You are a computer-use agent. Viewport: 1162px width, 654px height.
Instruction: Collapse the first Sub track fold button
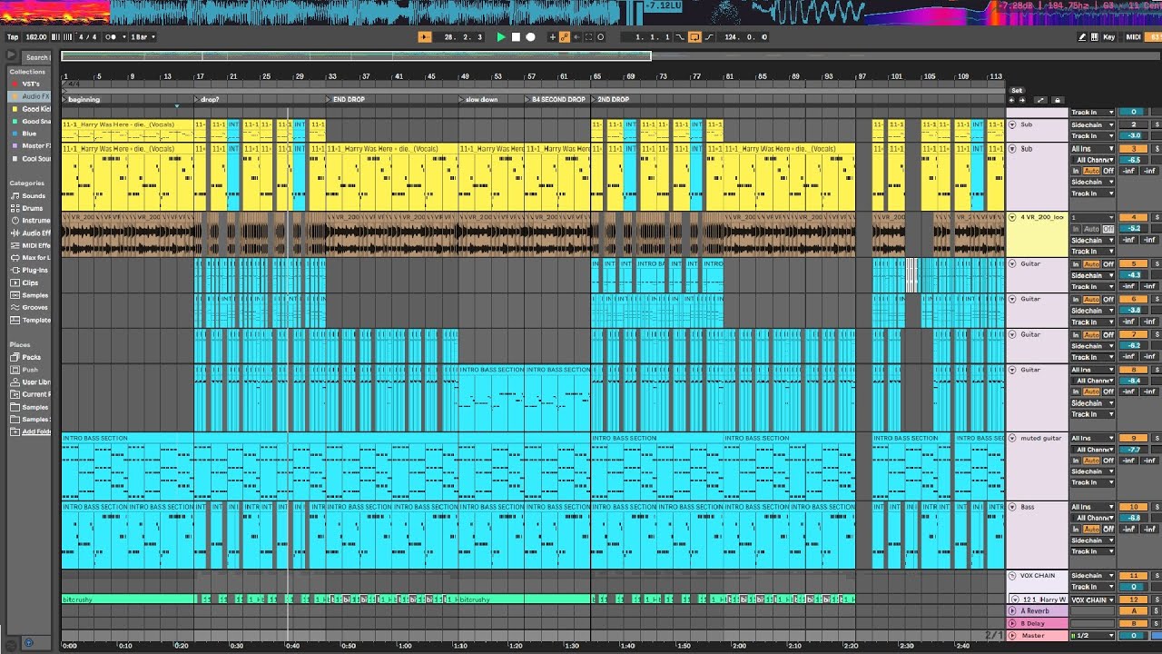[1013, 124]
